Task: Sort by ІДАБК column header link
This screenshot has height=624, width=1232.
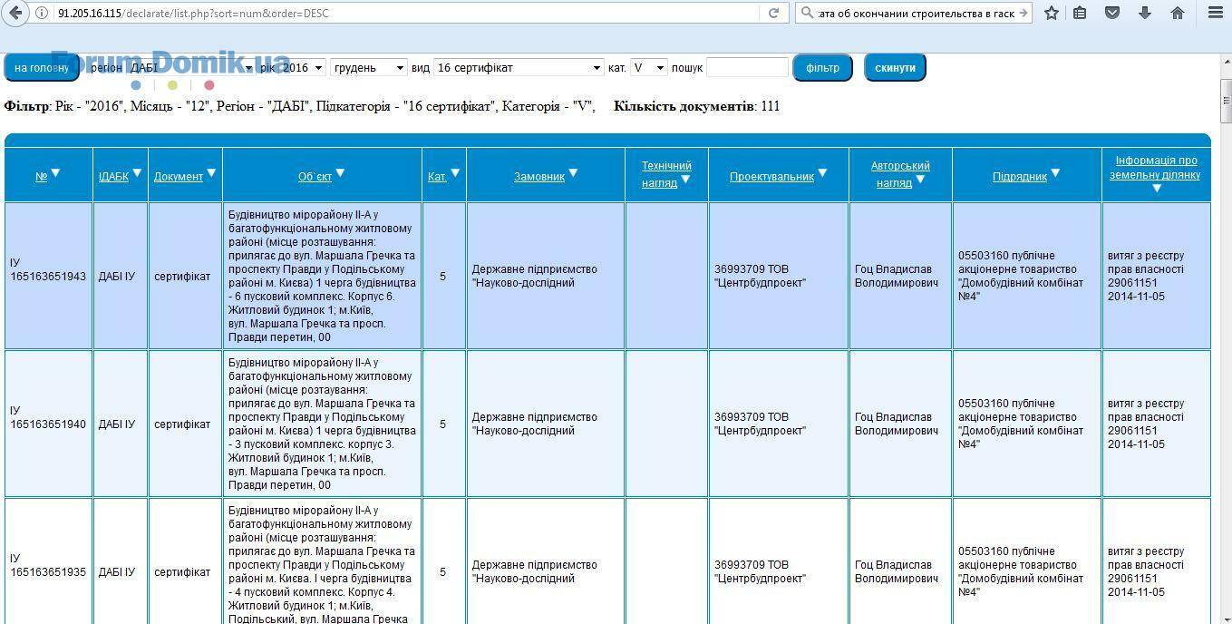Action: pyautogui.click(x=113, y=177)
